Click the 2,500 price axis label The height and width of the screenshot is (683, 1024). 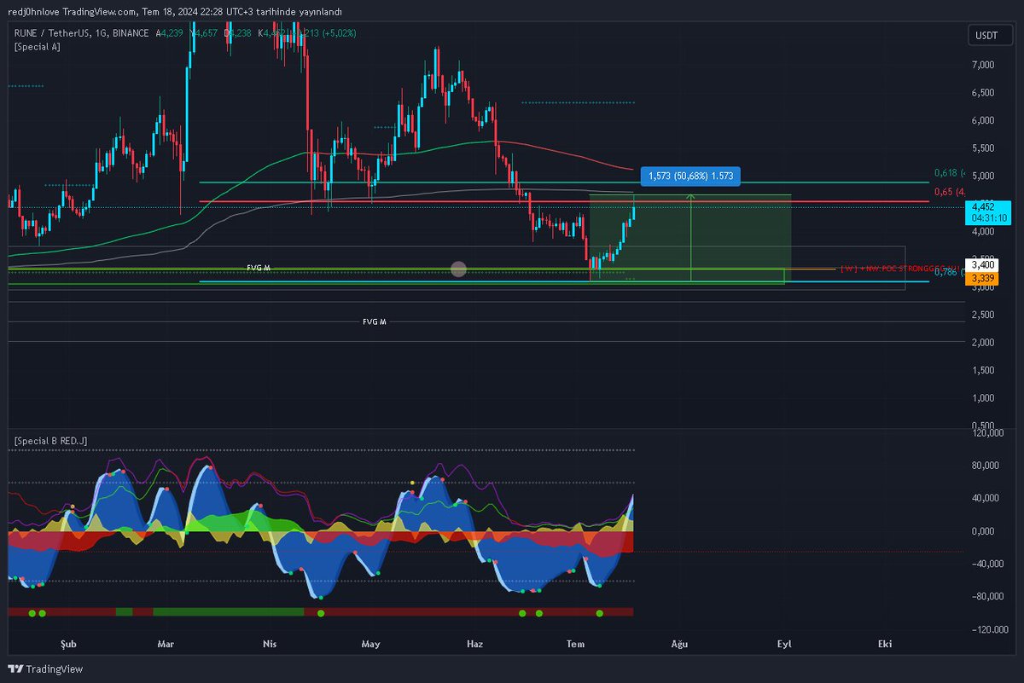click(x=983, y=315)
